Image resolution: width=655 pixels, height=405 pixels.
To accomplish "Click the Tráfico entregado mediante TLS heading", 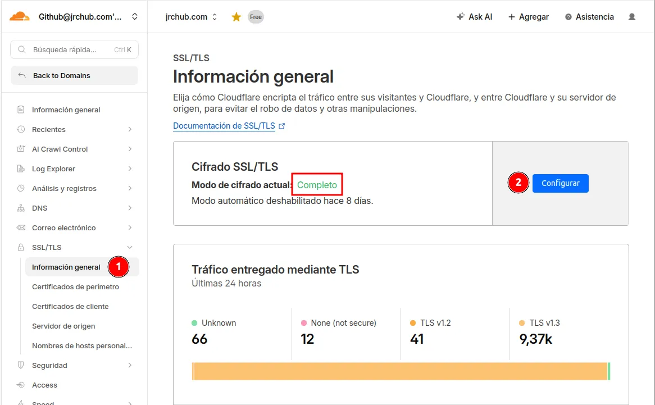I will pyautogui.click(x=275, y=270).
